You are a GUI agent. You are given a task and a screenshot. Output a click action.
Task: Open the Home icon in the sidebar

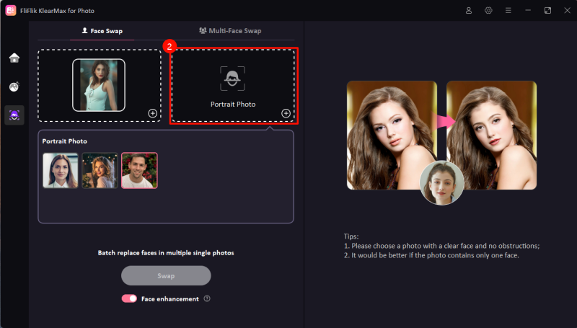14,58
